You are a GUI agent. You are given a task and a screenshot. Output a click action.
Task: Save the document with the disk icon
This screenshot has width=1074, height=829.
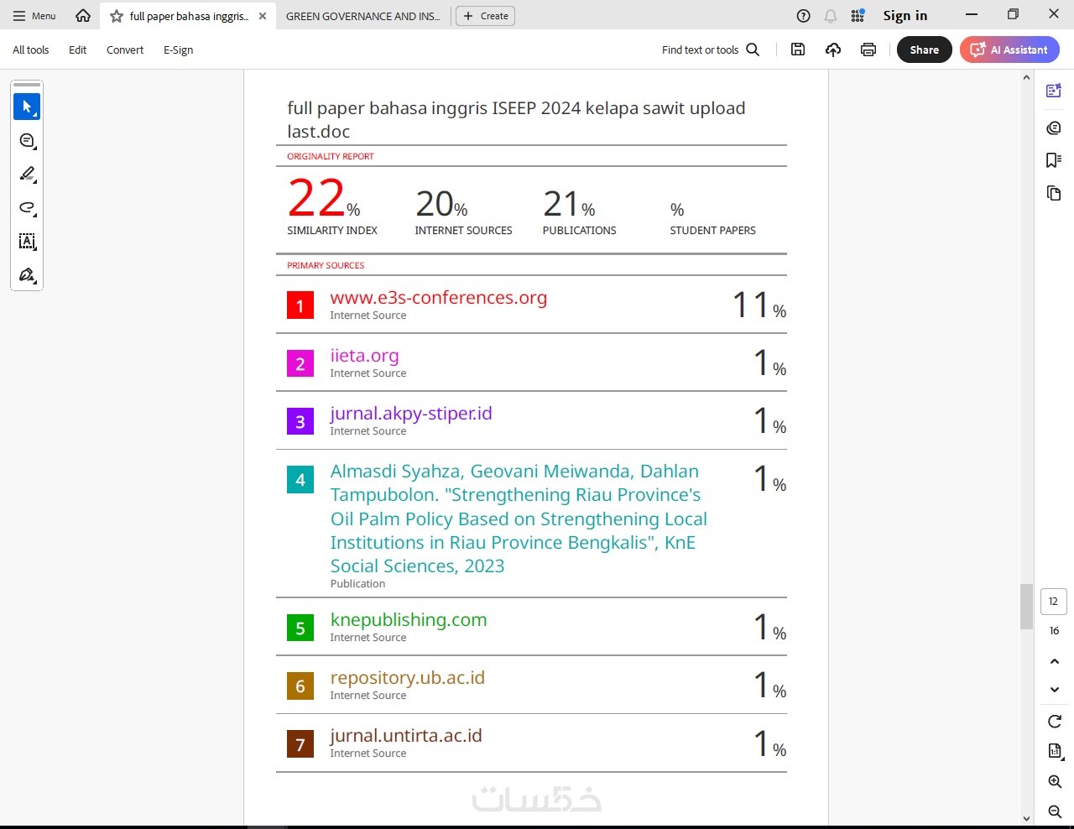tap(798, 50)
